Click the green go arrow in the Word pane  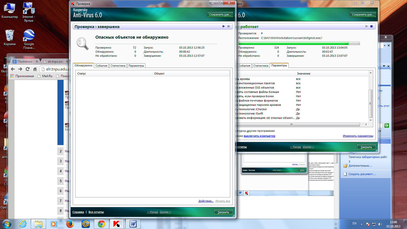(x=387, y=125)
